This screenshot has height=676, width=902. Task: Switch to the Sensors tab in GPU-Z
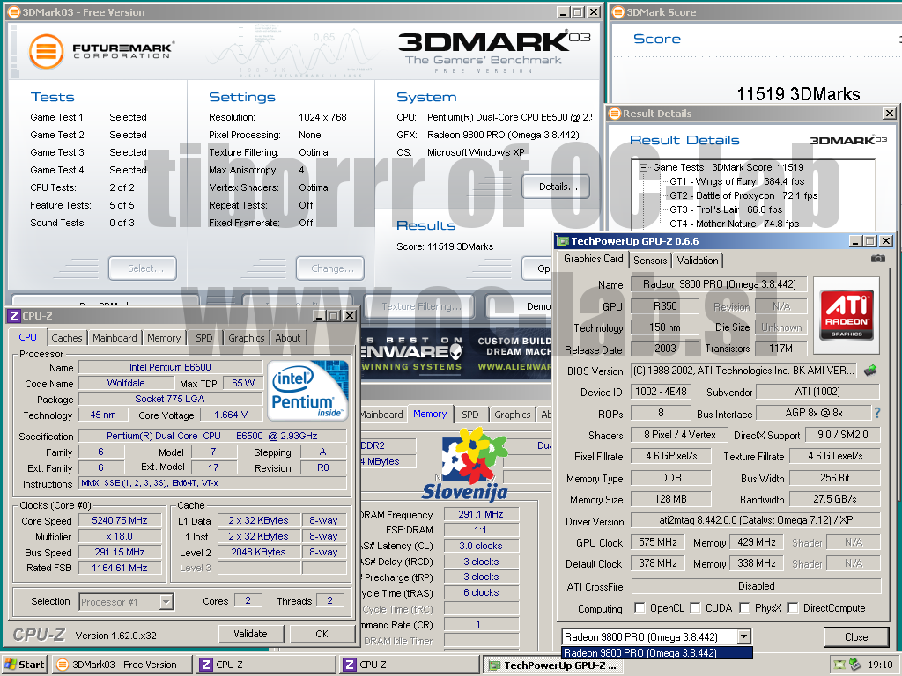click(x=650, y=261)
